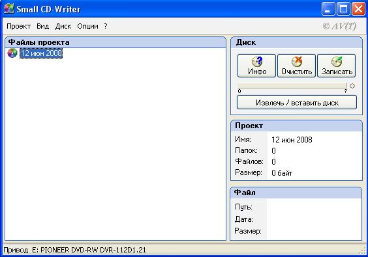Select the 12 июн 2008 project node
Screen dimensions: 368x257
[41, 53]
